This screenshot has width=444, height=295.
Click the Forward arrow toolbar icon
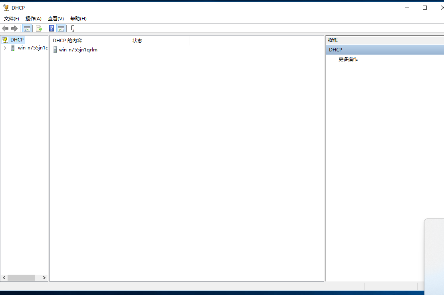(14, 29)
